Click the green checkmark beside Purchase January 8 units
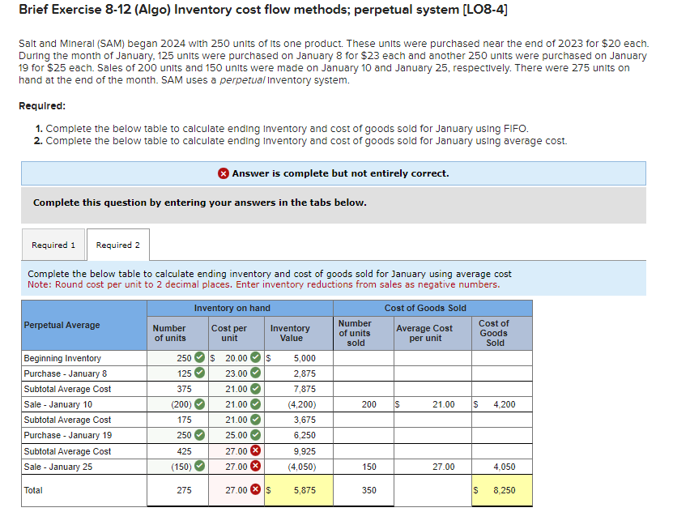The height and width of the screenshot is (512, 690). 199,373
